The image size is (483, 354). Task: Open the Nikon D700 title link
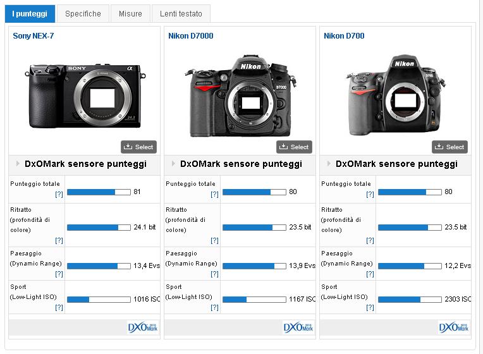tap(344, 36)
